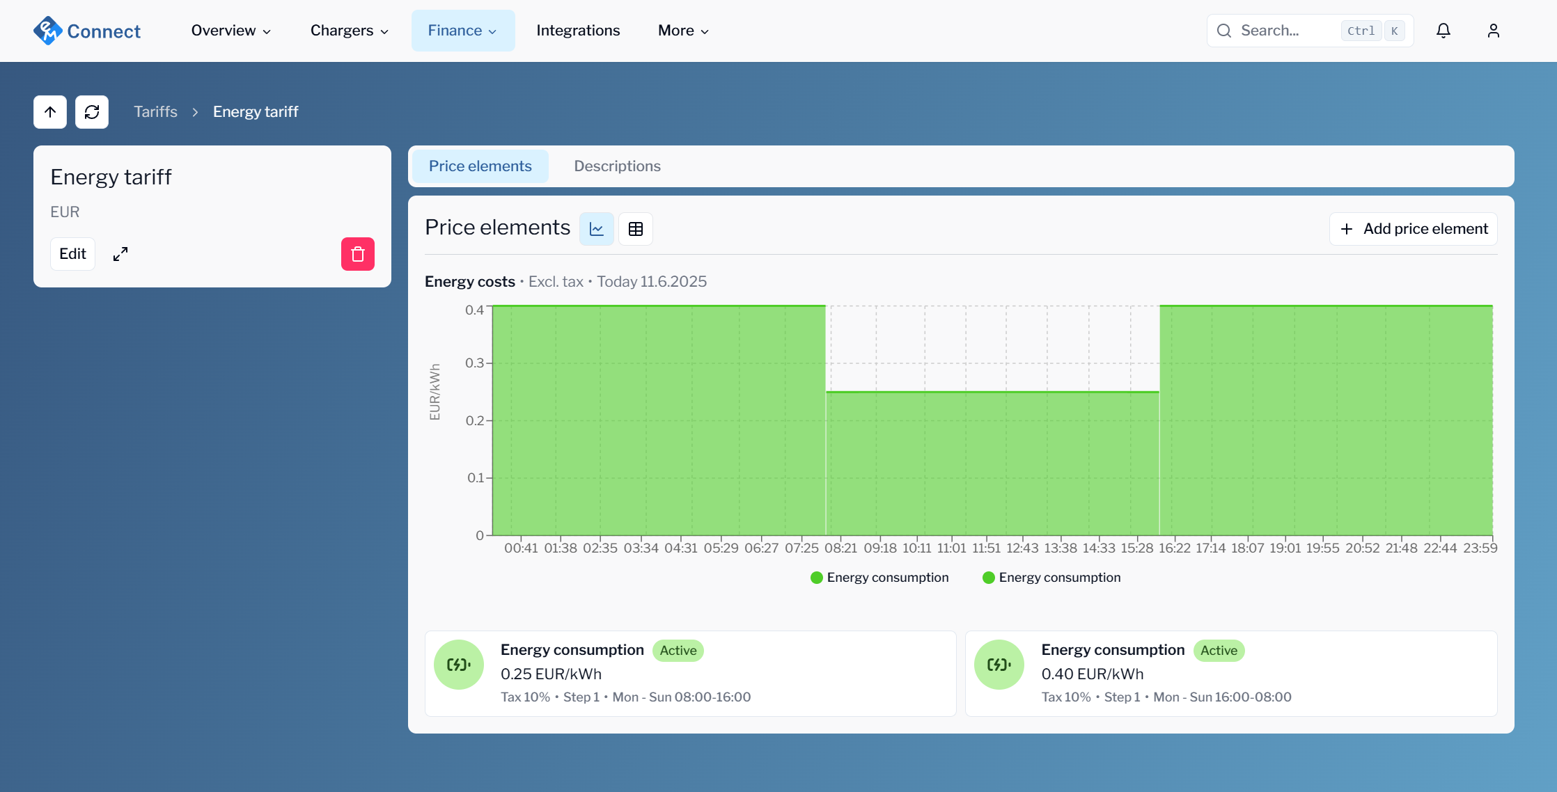1557x792 pixels.
Task: Switch Price elements to table view
Action: (636, 229)
